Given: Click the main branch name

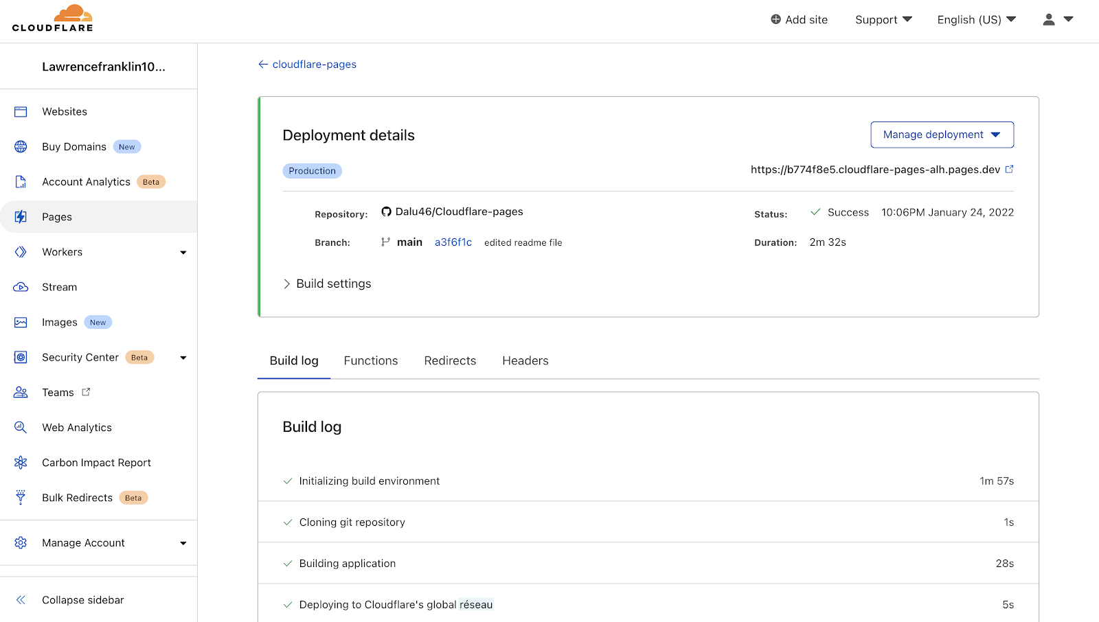Looking at the screenshot, I should [x=409, y=242].
